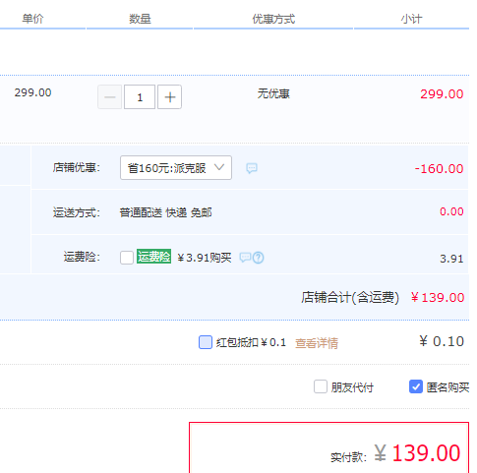Viewport: 477px width, 473px height.
Task: Click the comment icon beside ¥3.91购买
Action: click(245, 258)
